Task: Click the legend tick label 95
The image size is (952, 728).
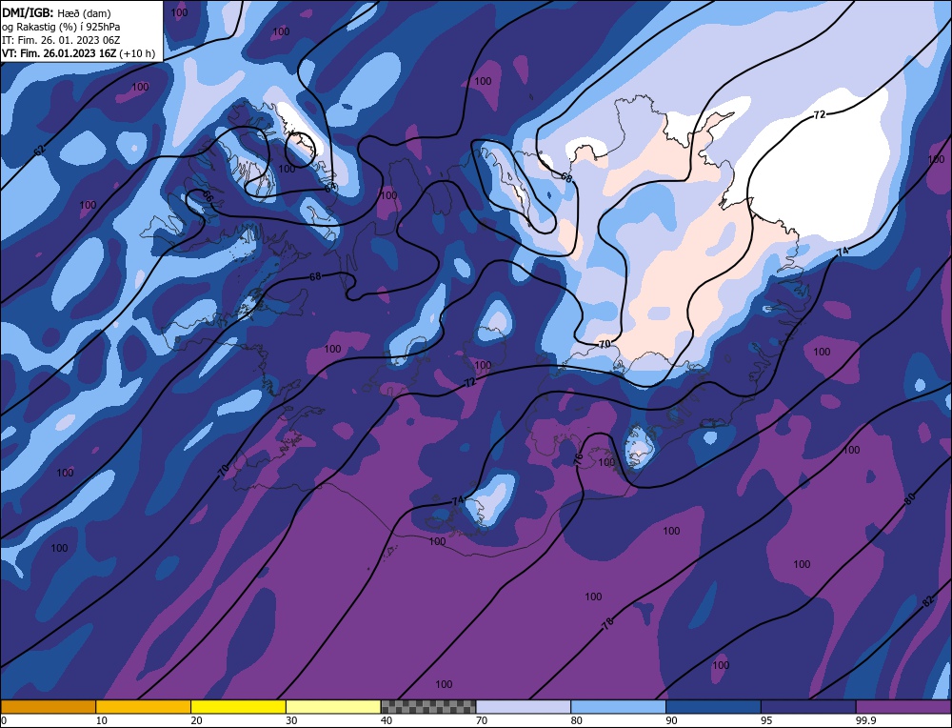Action: [766, 720]
